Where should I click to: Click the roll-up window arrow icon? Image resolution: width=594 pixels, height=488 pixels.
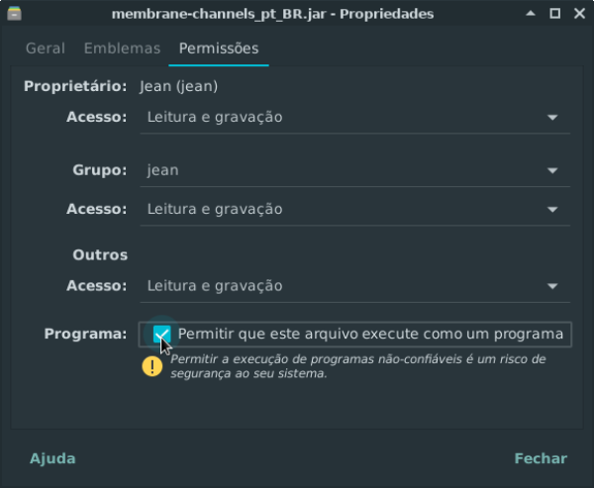[531, 13]
